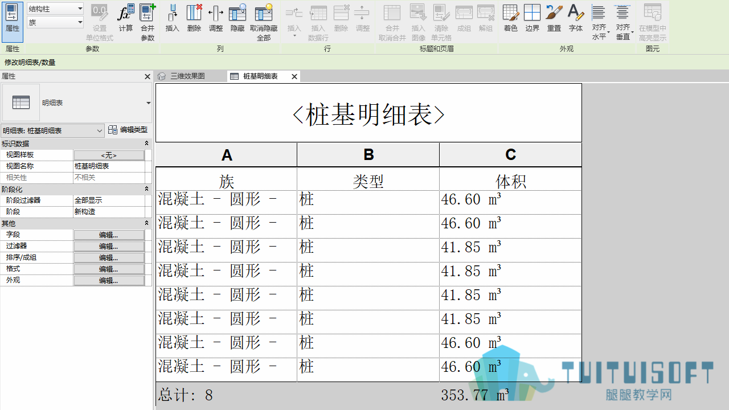Image resolution: width=729 pixels, height=410 pixels.
Task: Click 编辑 button for 过滤器
Action: click(x=109, y=246)
